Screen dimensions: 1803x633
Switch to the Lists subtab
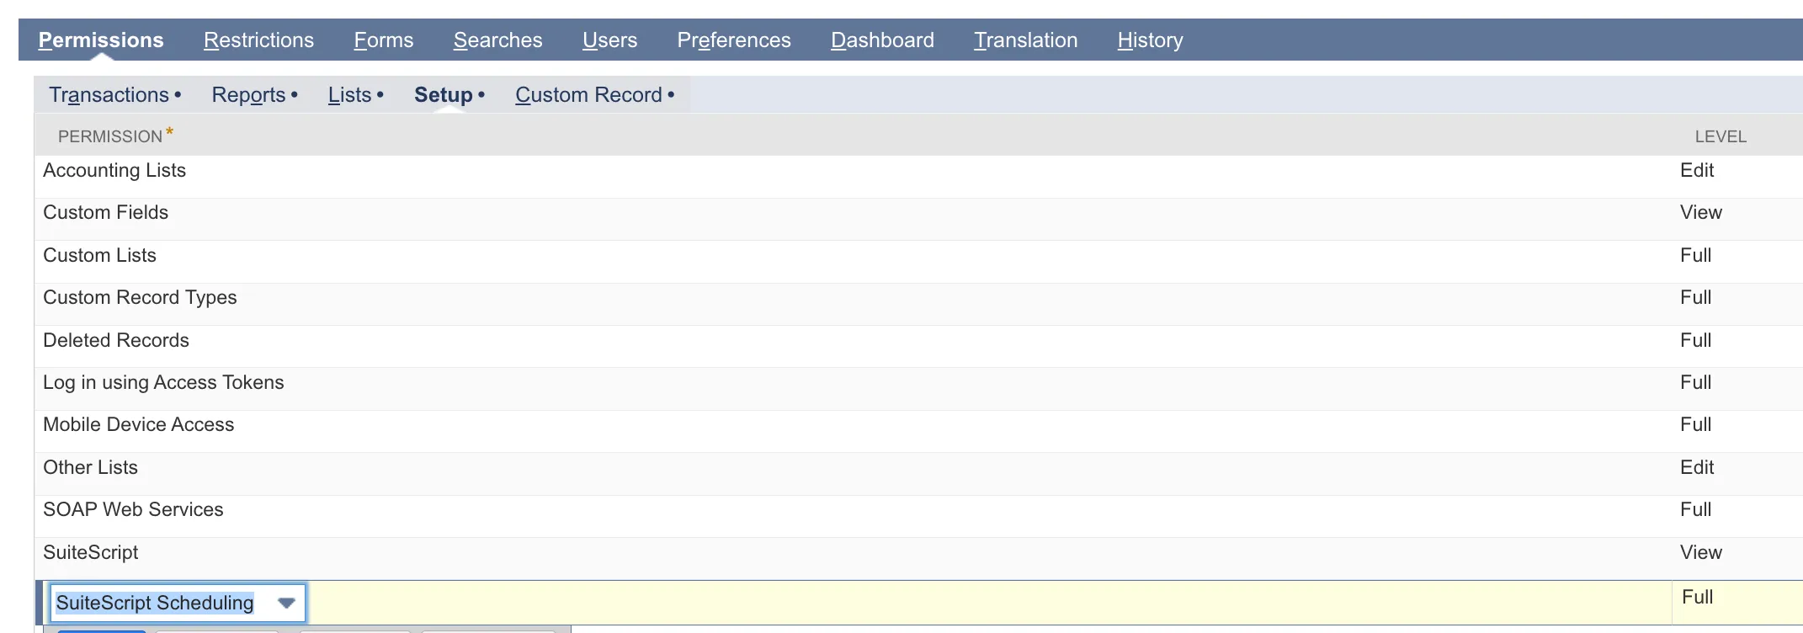coord(355,95)
